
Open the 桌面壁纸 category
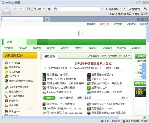(x=107, y=48)
